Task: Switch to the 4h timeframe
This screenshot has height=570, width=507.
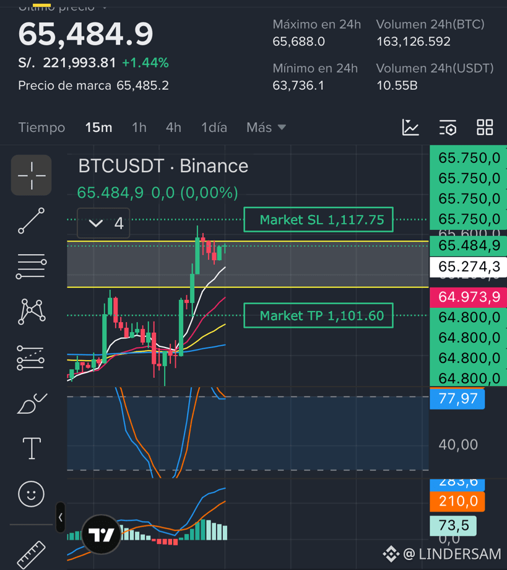Action: pyautogui.click(x=173, y=128)
